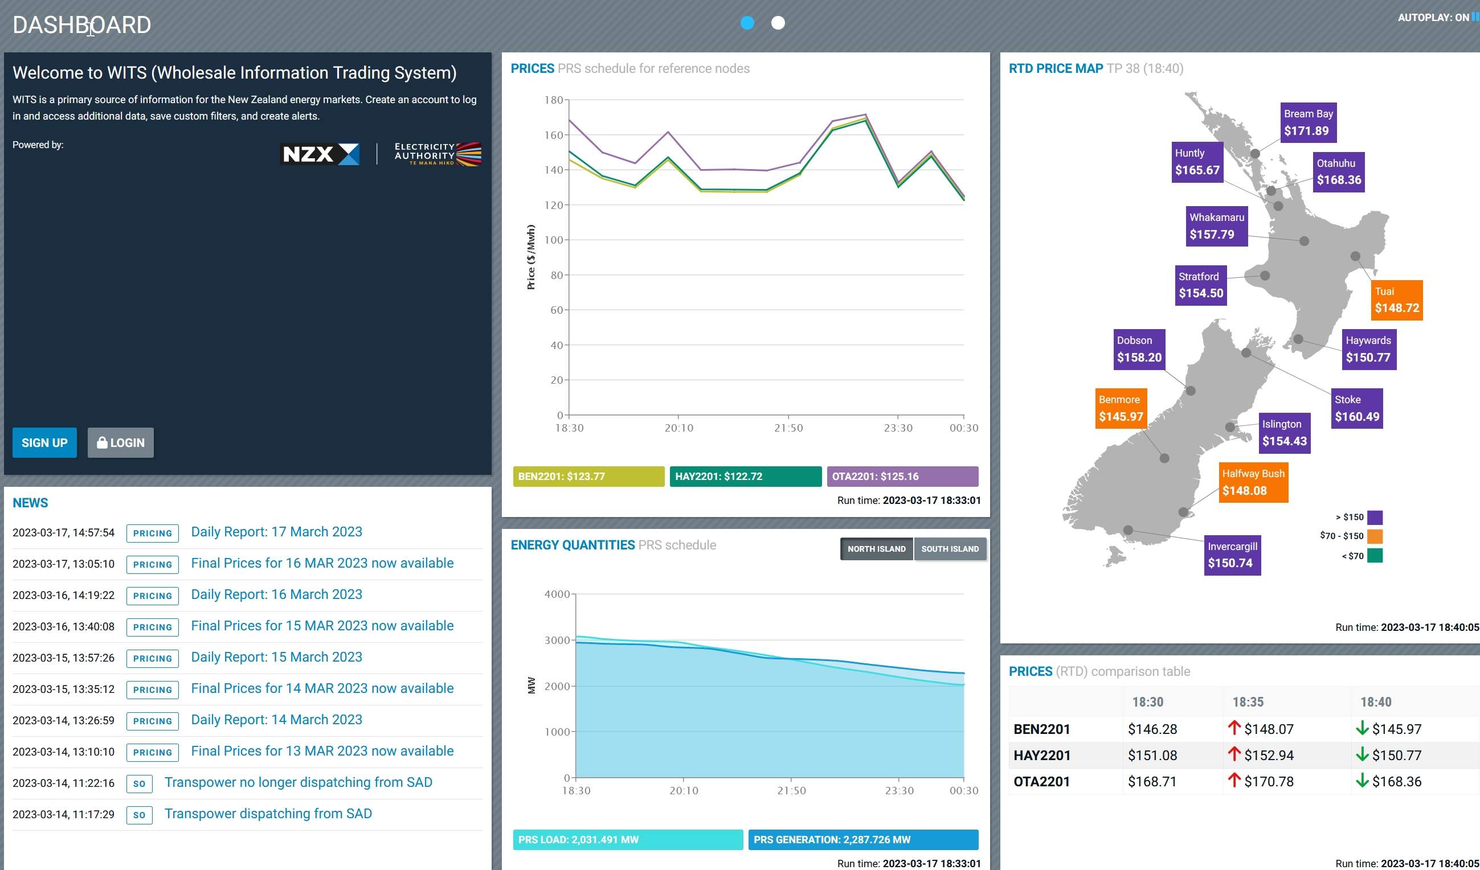Click the NZX logo

tap(320, 154)
